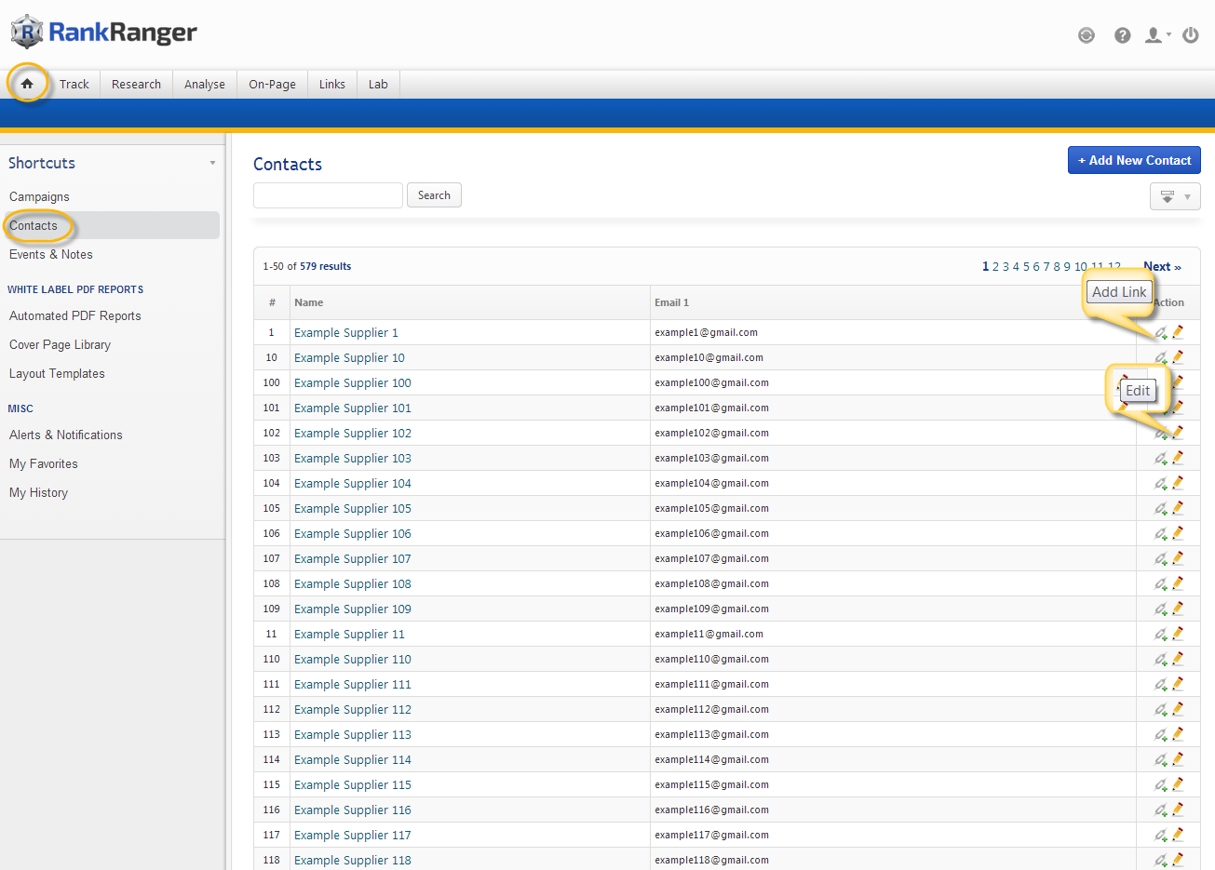Go to the Home icon tab
The width and height of the screenshot is (1215, 870).
click(27, 84)
